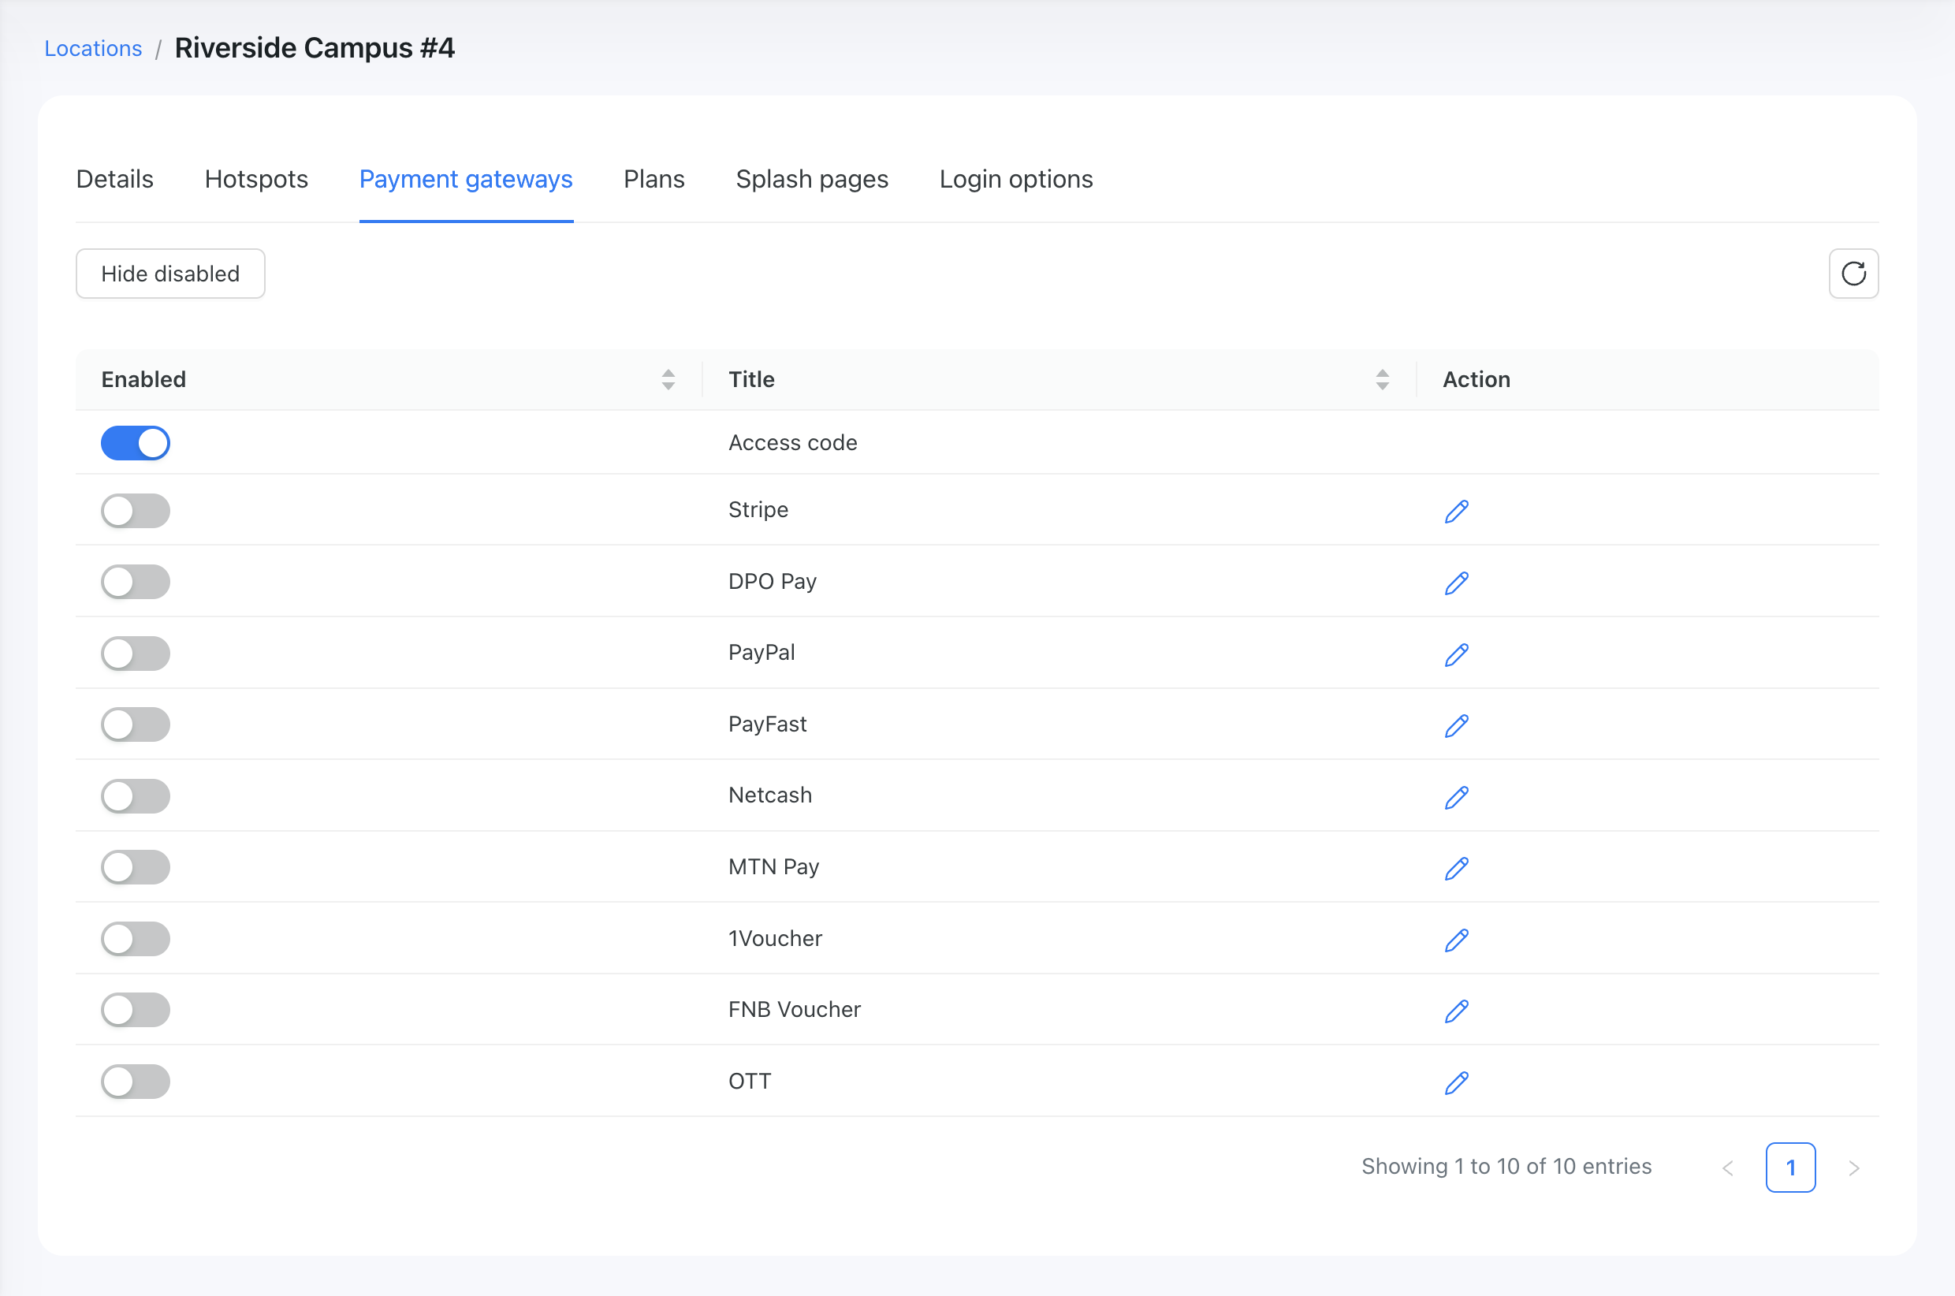Image resolution: width=1955 pixels, height=1296 pixels.
Task: Switch to the Hotspots tab
Action: click(256, 180)
